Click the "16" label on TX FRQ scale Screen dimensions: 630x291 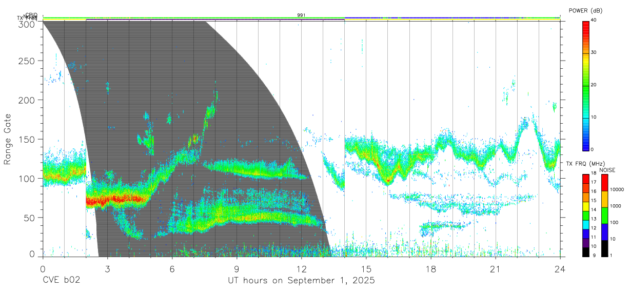coord(593,191)
